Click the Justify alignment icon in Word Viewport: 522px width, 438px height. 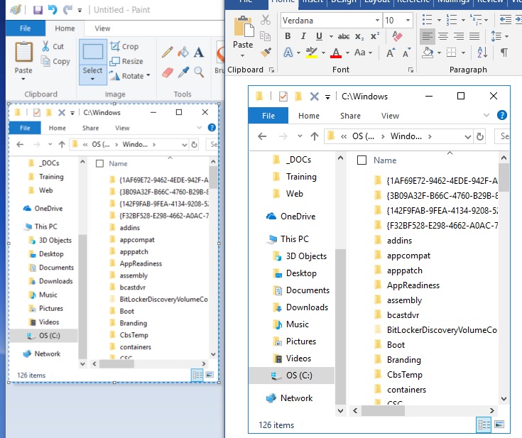coord(474,36)
